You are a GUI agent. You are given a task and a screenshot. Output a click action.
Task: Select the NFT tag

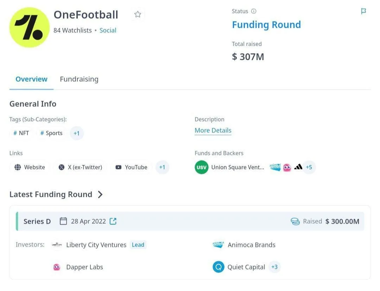tap(21, 133)
